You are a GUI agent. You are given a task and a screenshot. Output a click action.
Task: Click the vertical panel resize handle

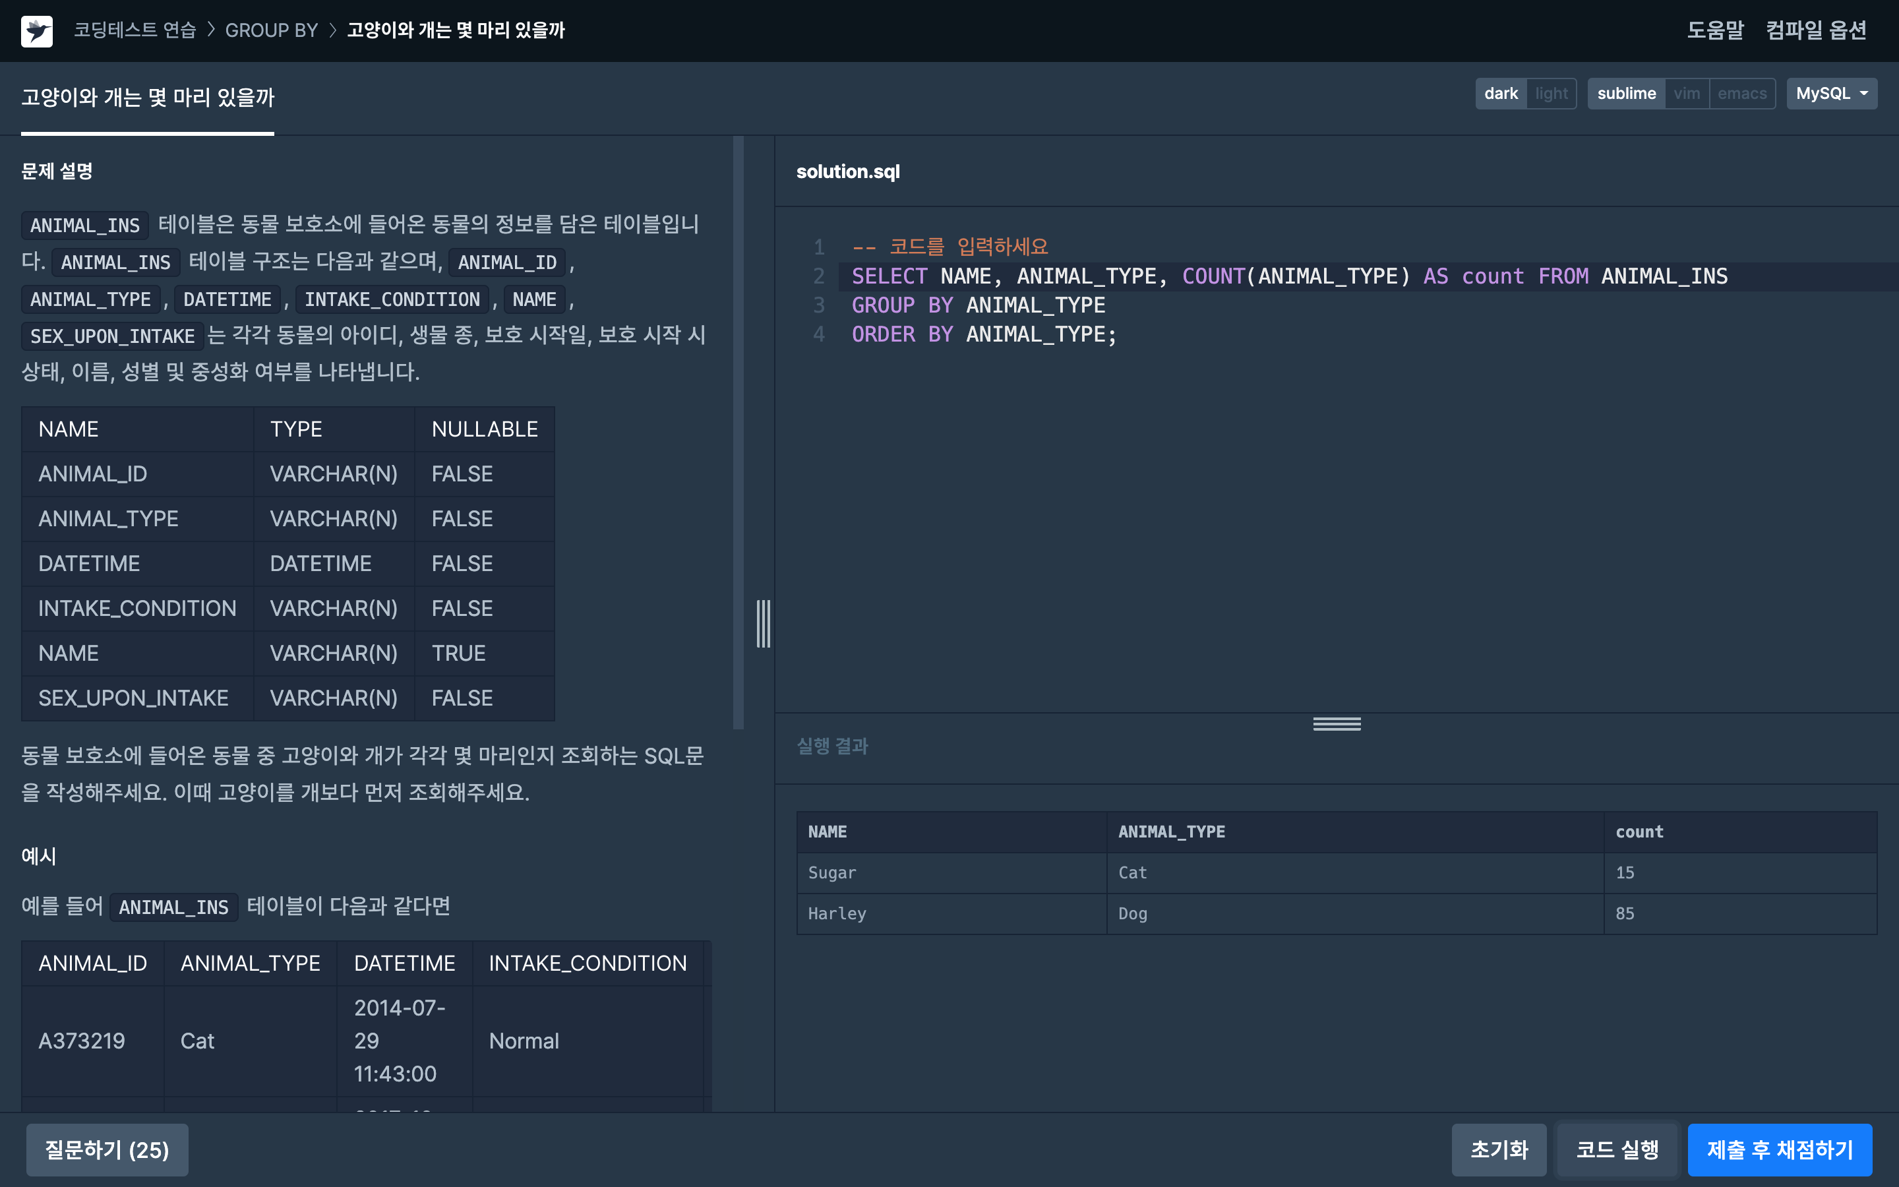[763, 623]
